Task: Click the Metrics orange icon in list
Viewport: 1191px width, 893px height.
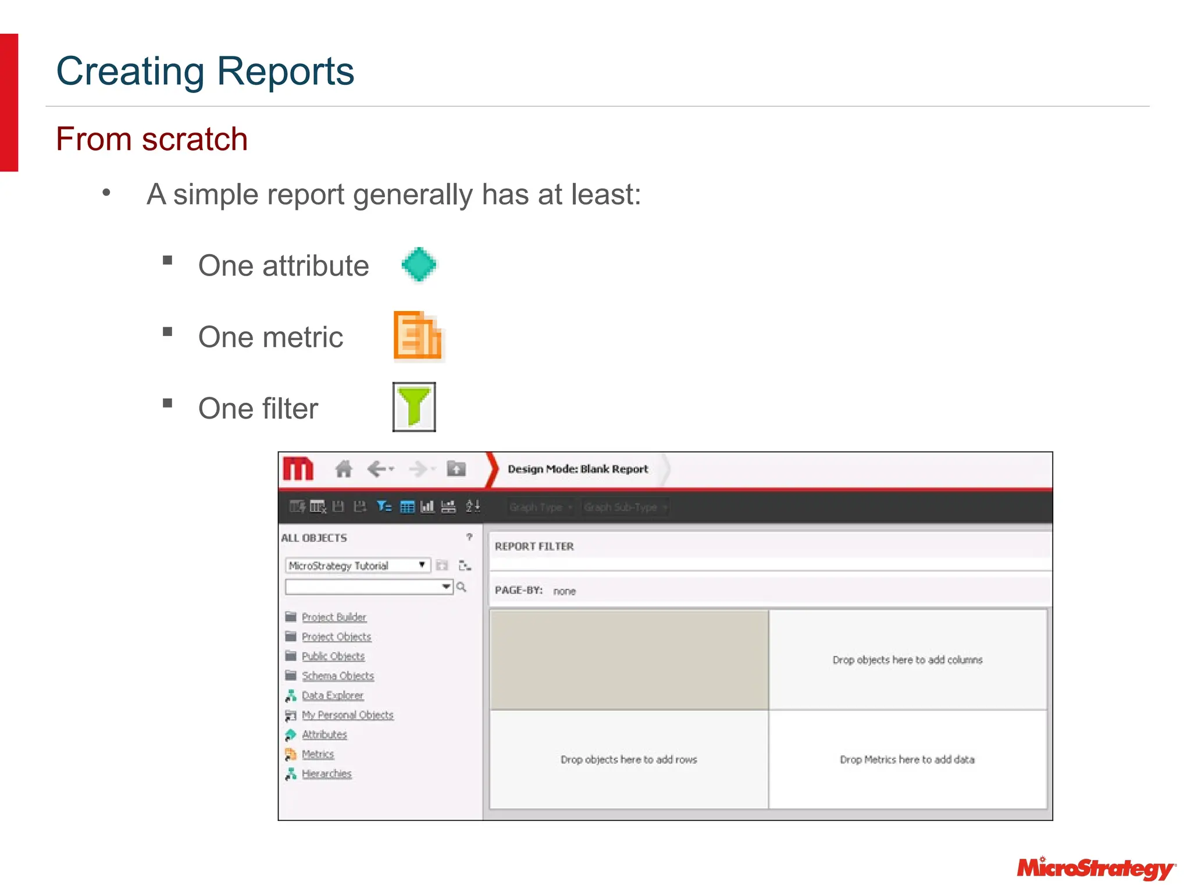Action: pos(291,754)
